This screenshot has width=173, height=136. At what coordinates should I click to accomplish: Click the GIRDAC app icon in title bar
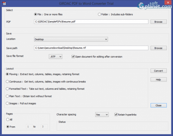(4, 3)
